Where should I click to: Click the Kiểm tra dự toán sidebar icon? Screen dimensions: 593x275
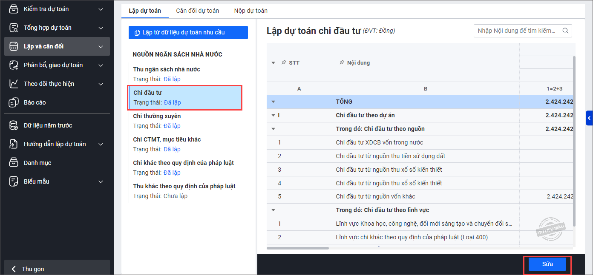pos(14,9)
